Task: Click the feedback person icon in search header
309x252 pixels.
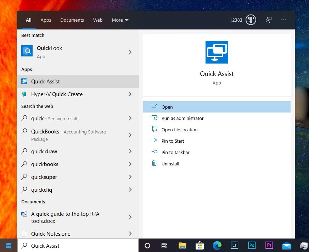Action: click(x=269, y=20)
